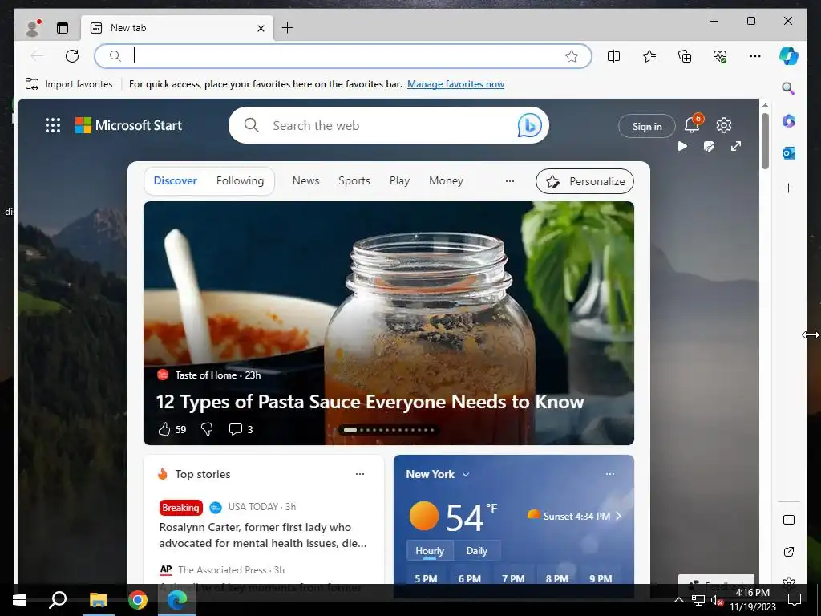The width and height of the screenshot is (821, 616).
Task: Show hidden system tray icons
Action: 678,600
